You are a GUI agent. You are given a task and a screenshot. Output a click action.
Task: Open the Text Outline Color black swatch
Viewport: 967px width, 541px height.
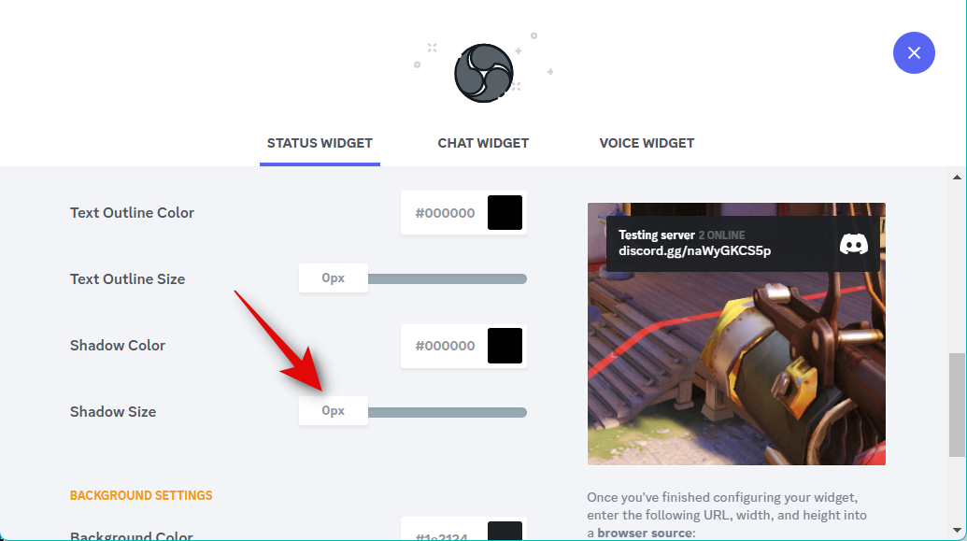505,213
